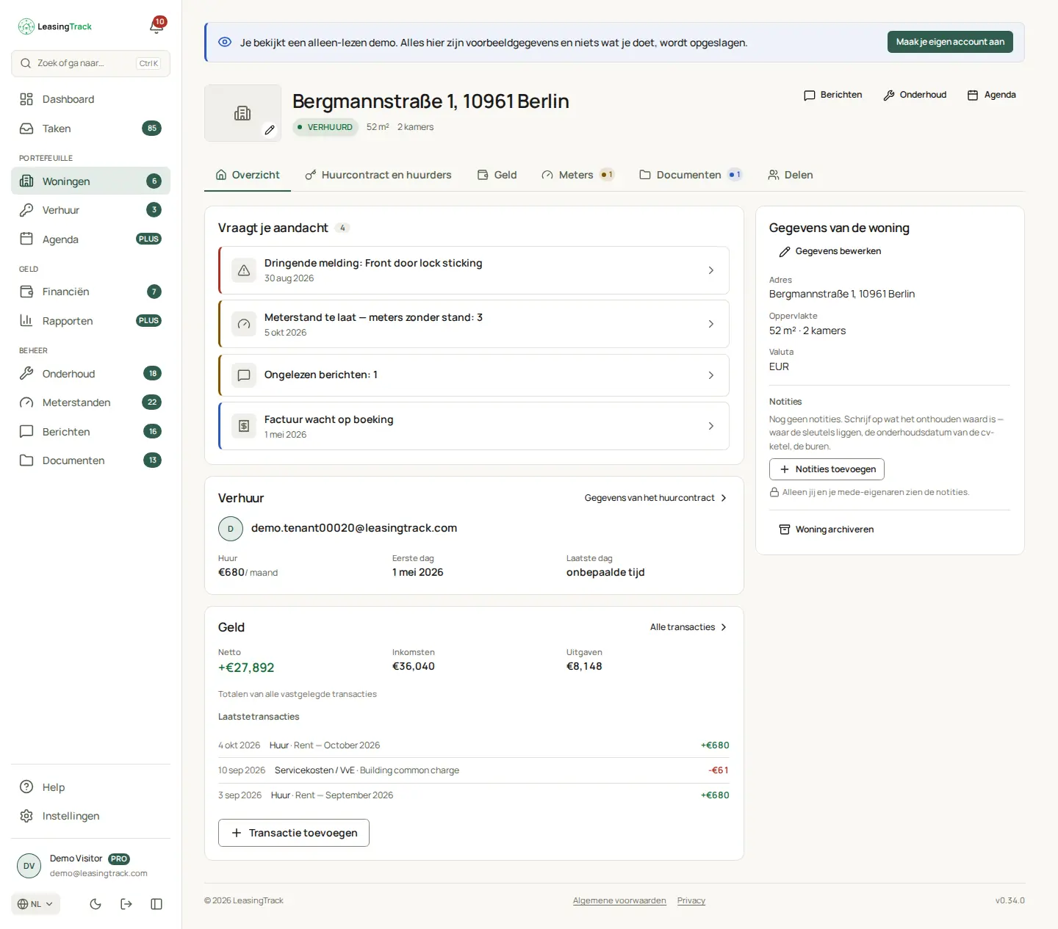Viewport: 1058px width, 929px height.
Task: Open Taken in the sidebar
Action: click(x=90, y=129)
